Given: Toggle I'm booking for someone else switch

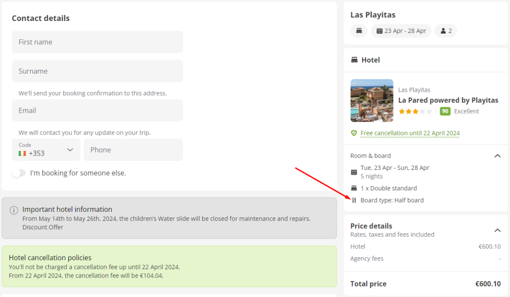Looking at the screenshot, I should [18, 173].
